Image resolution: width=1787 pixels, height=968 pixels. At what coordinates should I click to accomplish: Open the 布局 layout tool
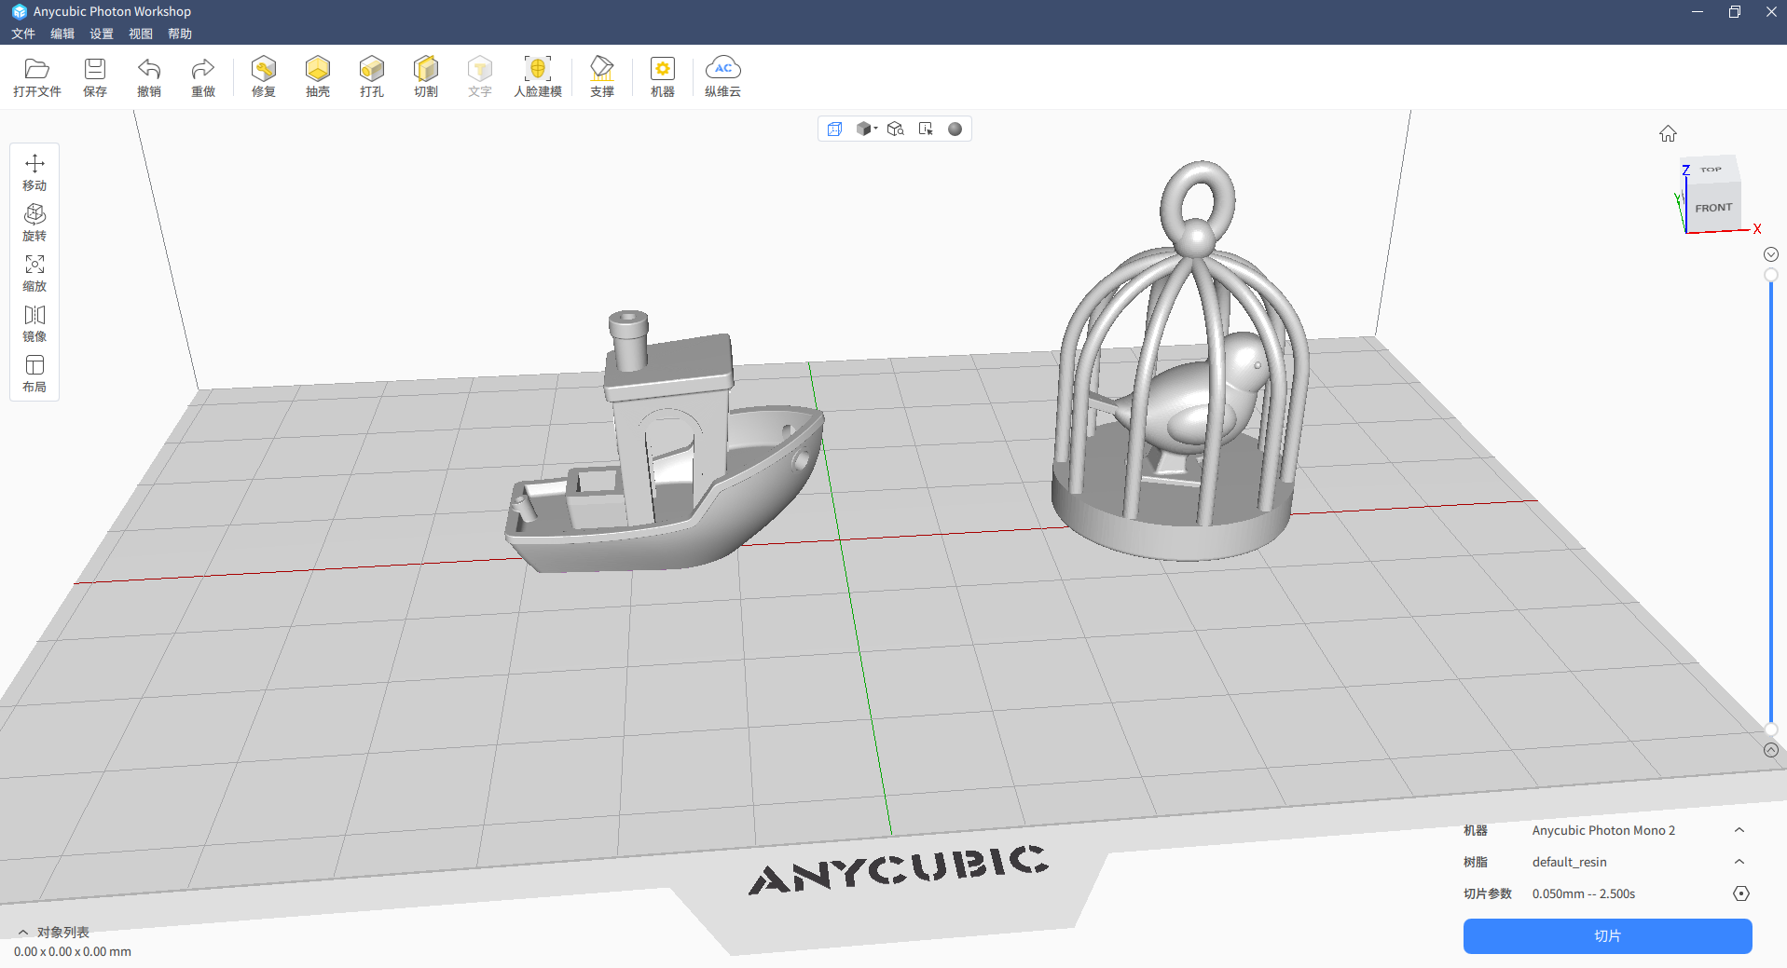coord(34,374)
